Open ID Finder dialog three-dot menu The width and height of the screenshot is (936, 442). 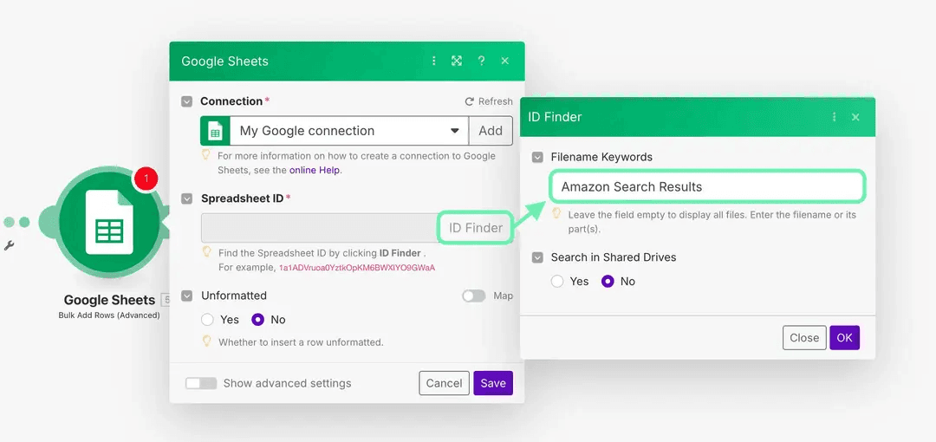(834, 117)
